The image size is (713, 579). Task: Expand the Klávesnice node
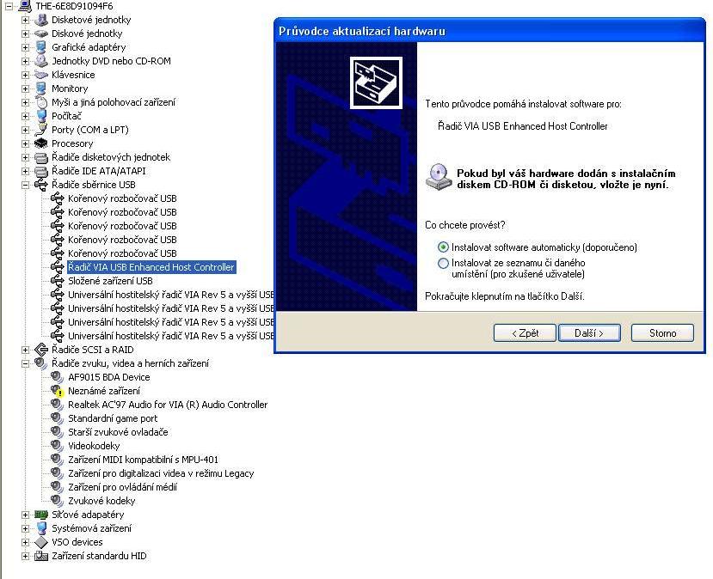(25, 75)
